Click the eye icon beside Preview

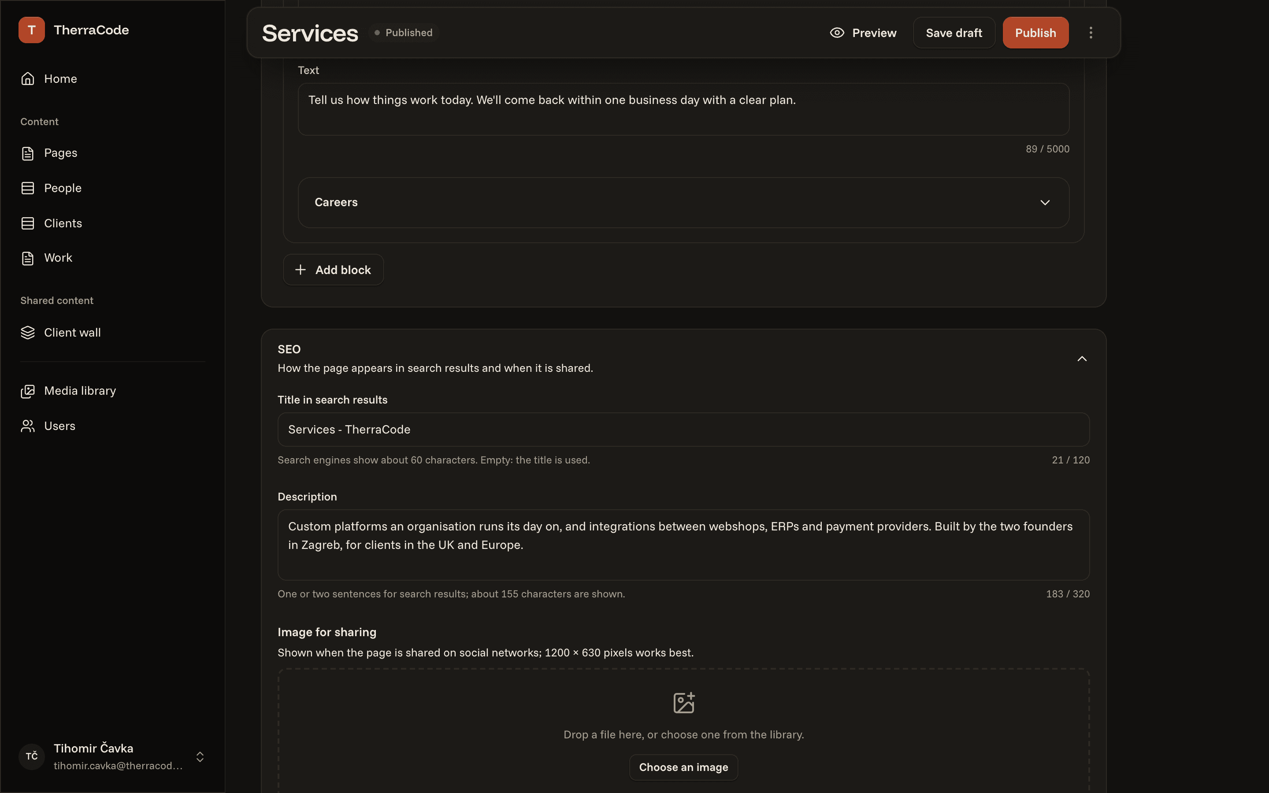tap(837, 33)
